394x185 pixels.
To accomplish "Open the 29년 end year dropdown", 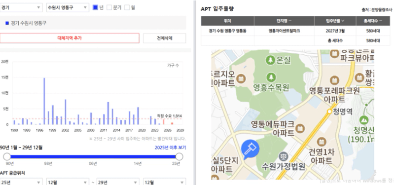I will coord(118,182).
